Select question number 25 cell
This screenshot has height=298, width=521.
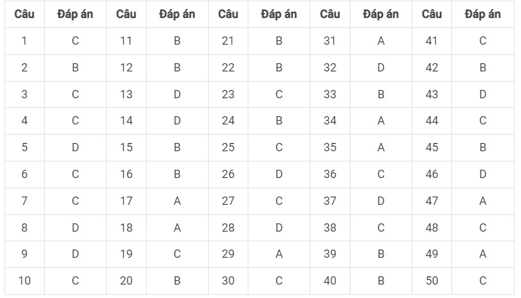tap(228, 147)
